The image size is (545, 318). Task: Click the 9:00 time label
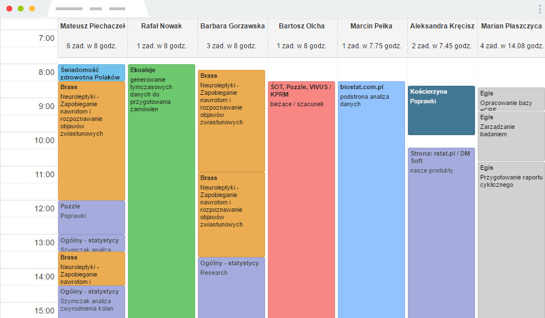click(47, 106)
